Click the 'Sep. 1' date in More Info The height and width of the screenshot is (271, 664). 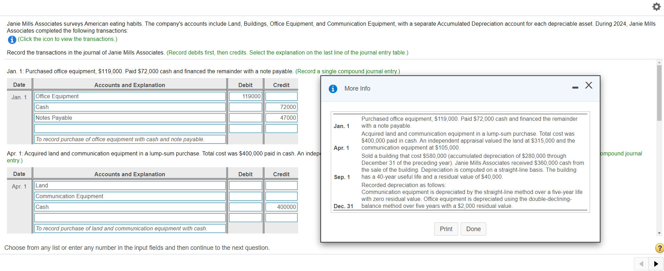[x=342, y=177]
